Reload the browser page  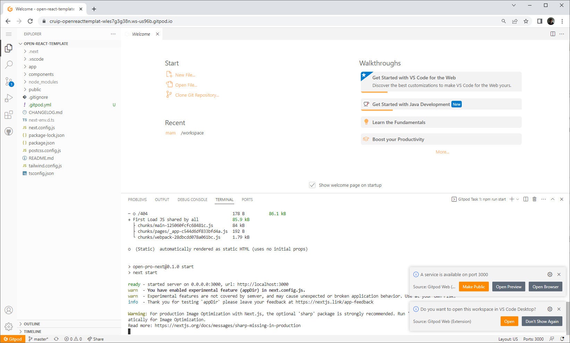tap(30, 21)
